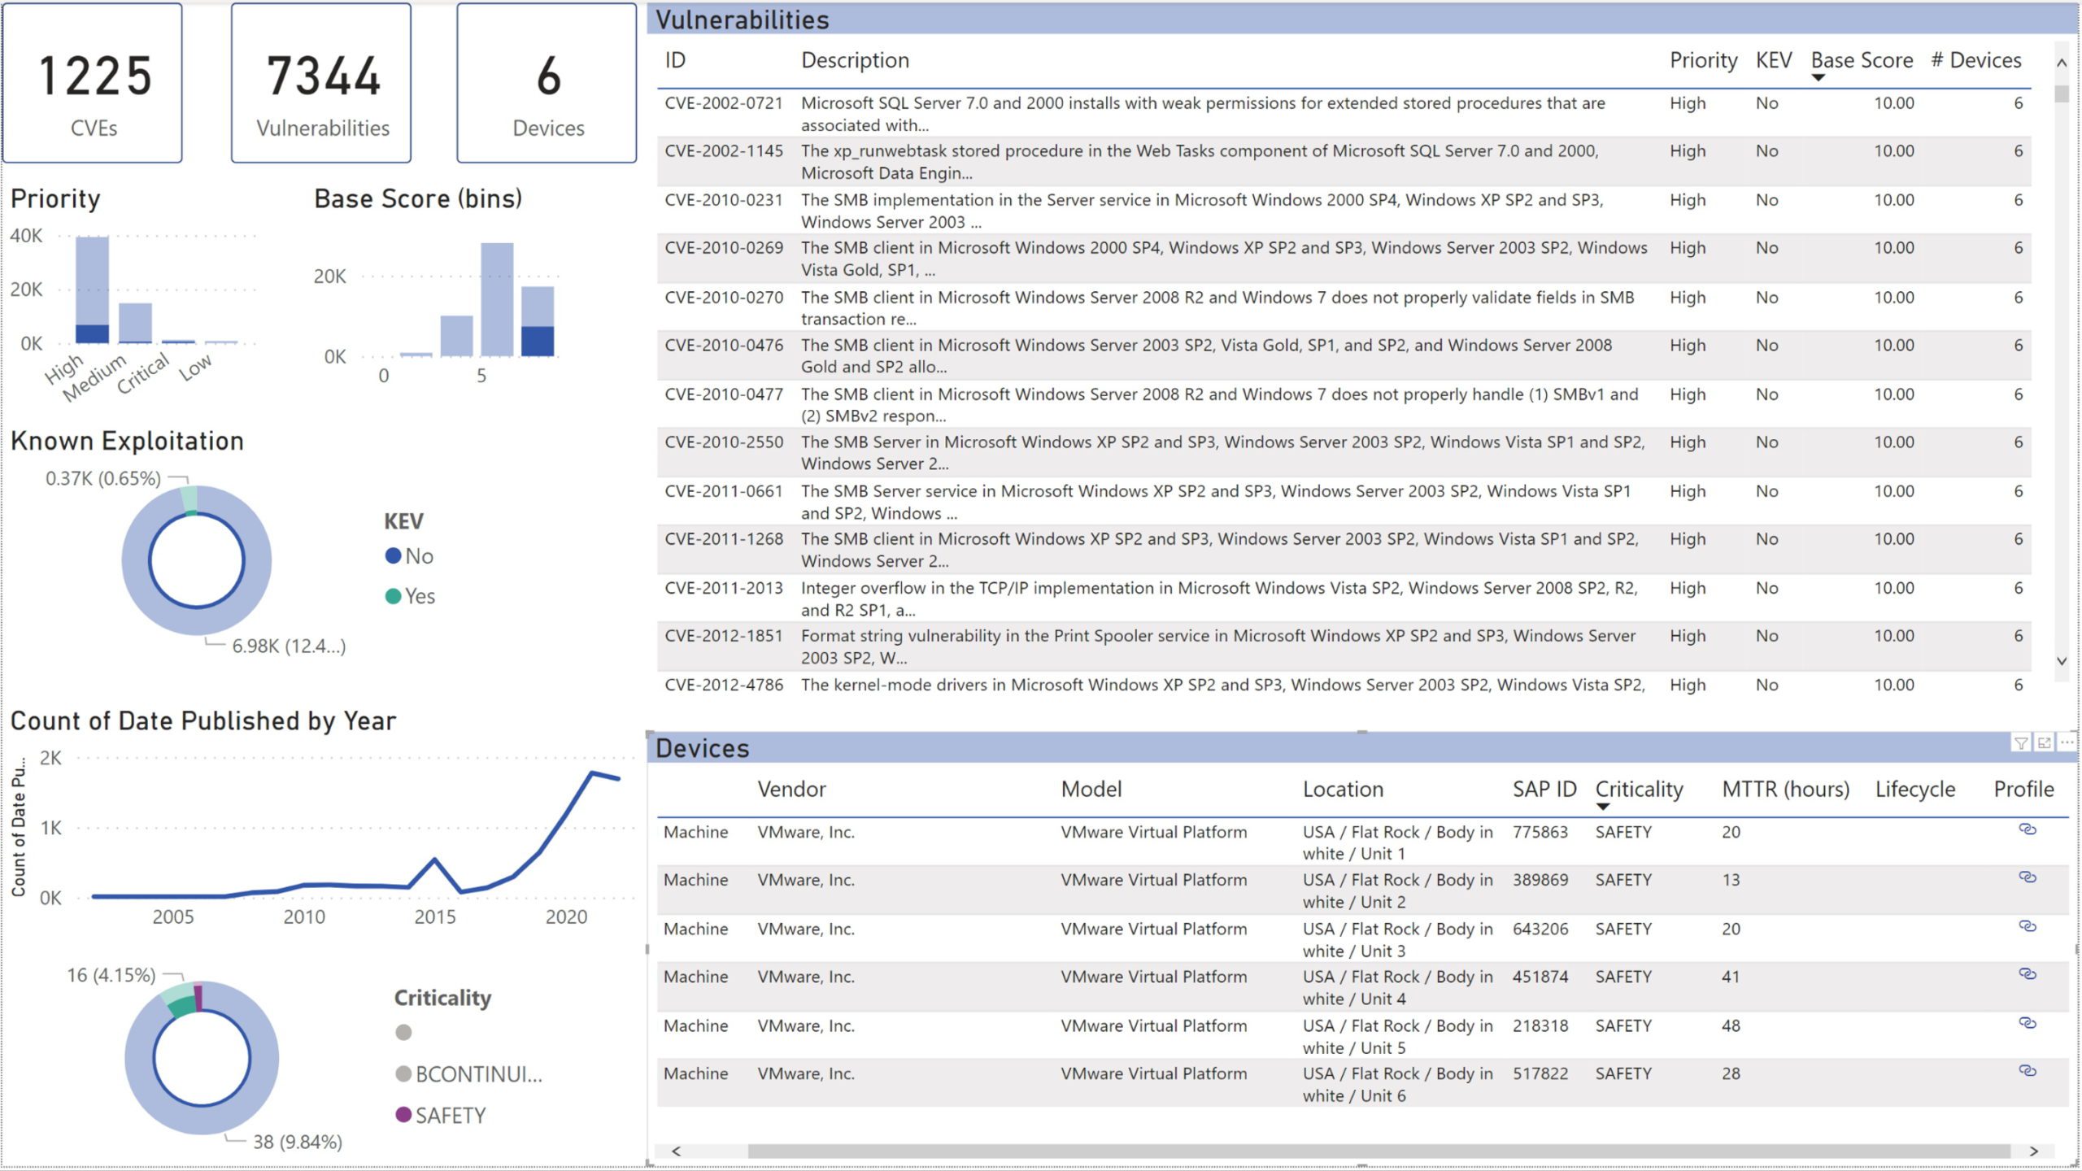
Task: Click right arrow of Devices horizontal scrollbar
Action: coord(2034,1151)
